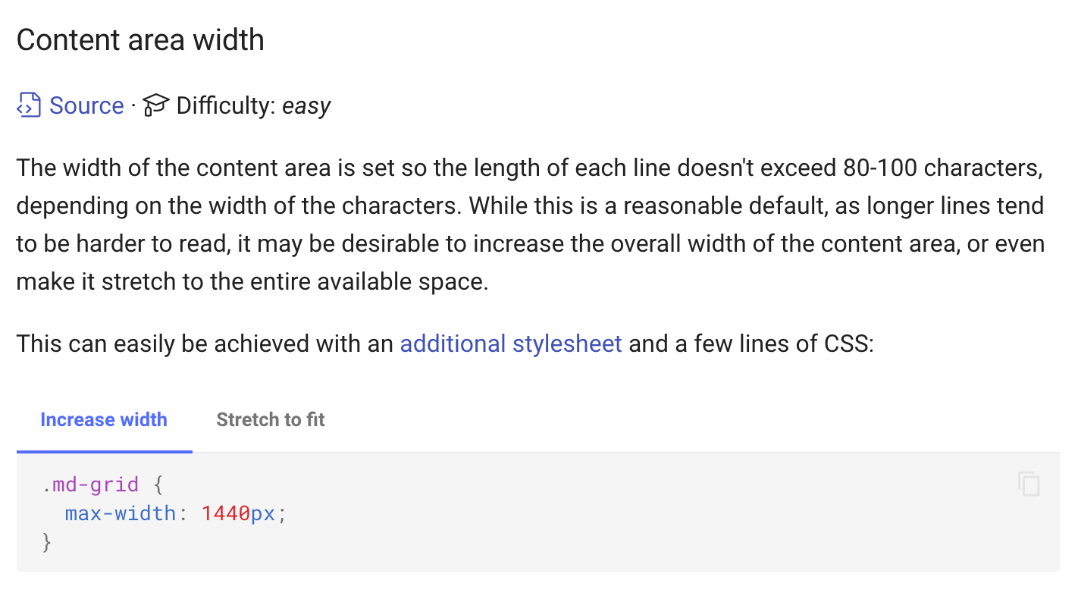Click the paragraph about 80-100 characters
This screenshot has height=593, width=1078.
point(531,224)
